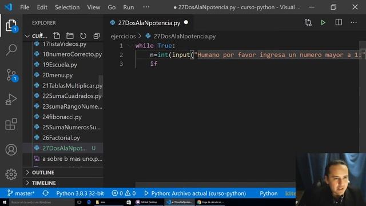366x206 pixels.
Task: Open 26Factorial.py file
Action: coord(61,138)
